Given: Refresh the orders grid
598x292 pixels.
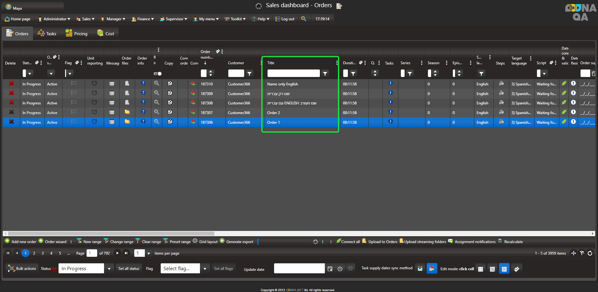Looking at the screenshot, I should (590, 253).
